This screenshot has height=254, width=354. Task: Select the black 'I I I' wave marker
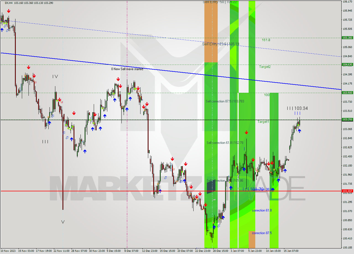pyautogui.click(x=45, y=142)
